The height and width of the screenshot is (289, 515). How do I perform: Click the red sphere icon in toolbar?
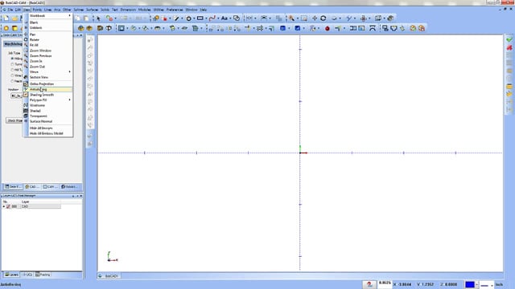click(328, 29)
